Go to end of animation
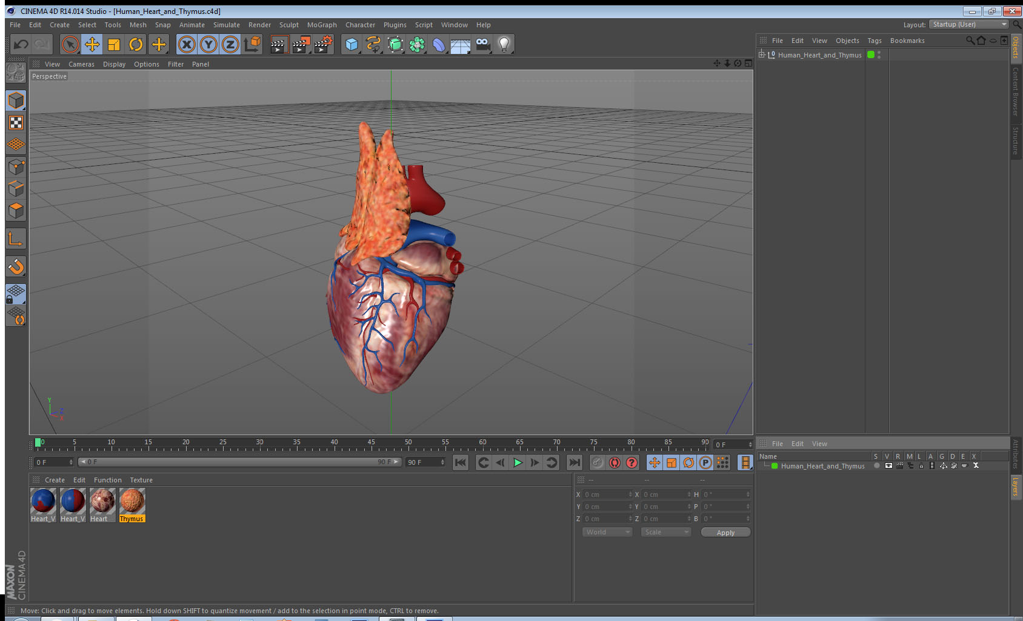The image size is (1023, 621). click(574, 462)
